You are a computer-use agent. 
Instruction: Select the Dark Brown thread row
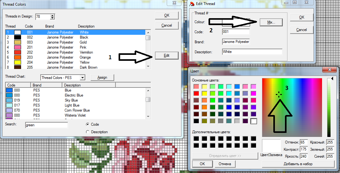tap(75, 67)
